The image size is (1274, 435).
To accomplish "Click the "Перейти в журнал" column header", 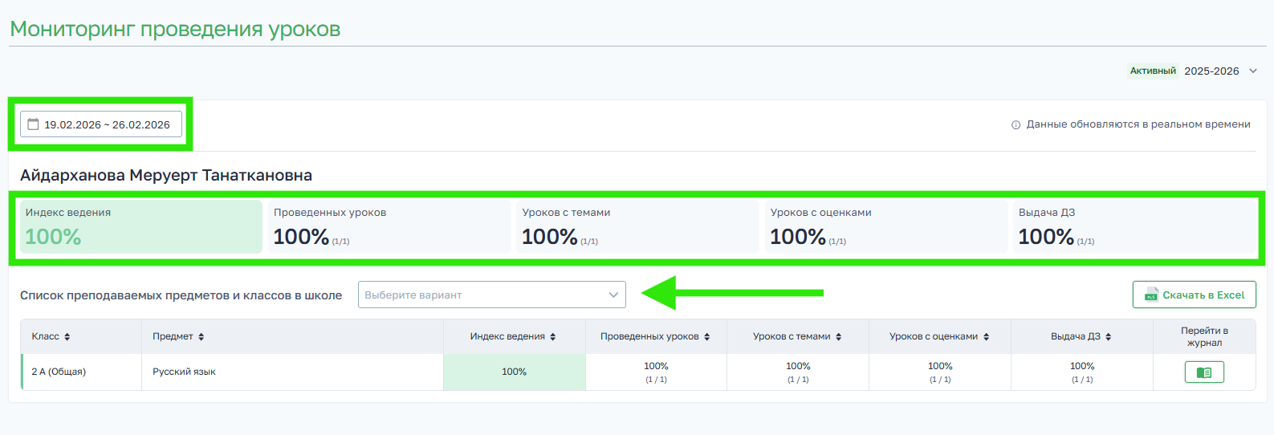I will (1204, 336).
